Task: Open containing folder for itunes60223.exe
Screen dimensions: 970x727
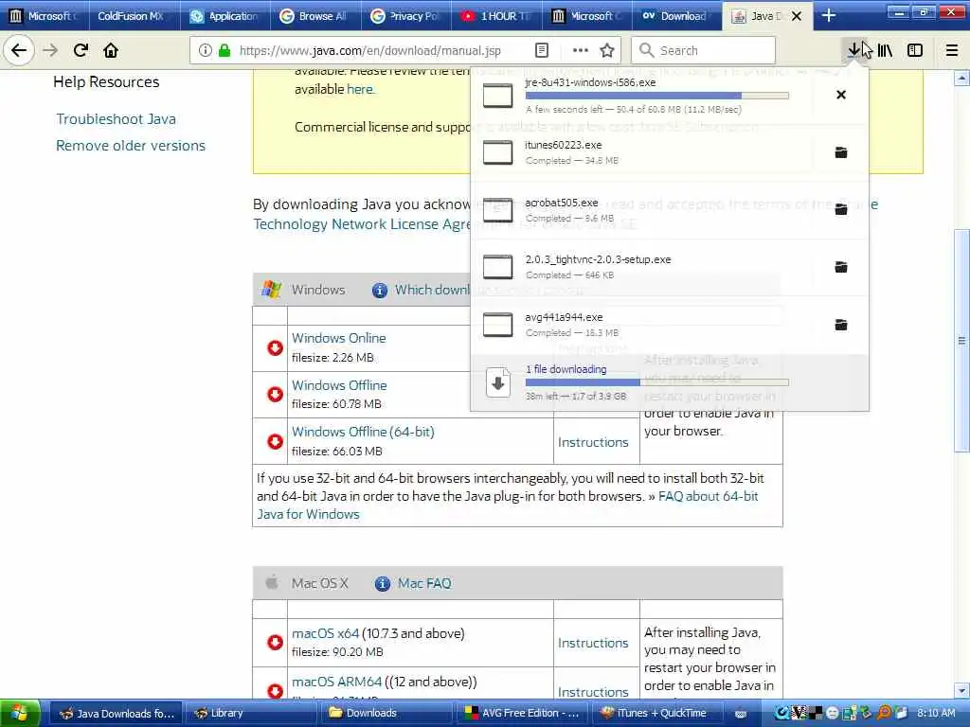Action: coord(841,152)
